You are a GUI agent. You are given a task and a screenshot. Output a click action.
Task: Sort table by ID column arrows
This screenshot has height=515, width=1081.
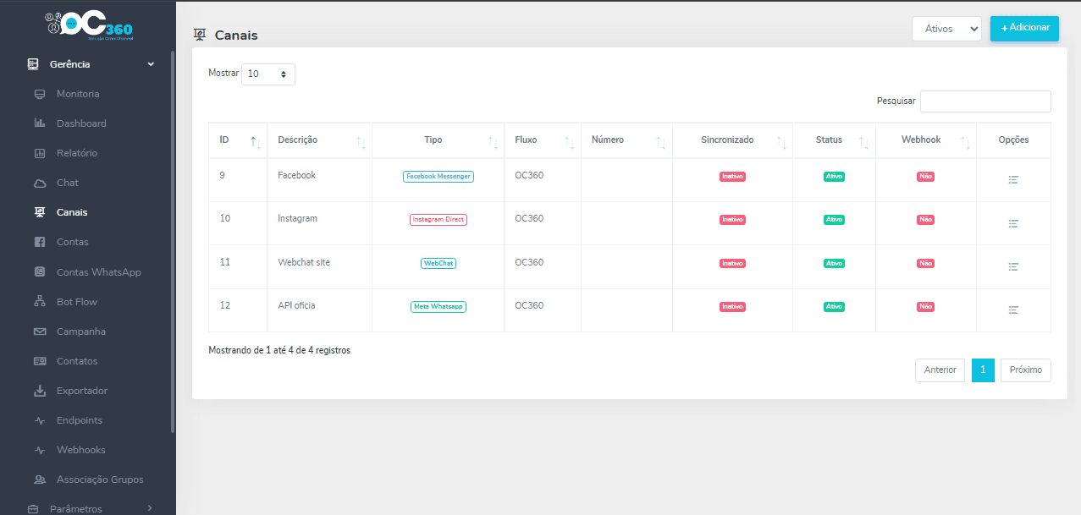(255, 141)
